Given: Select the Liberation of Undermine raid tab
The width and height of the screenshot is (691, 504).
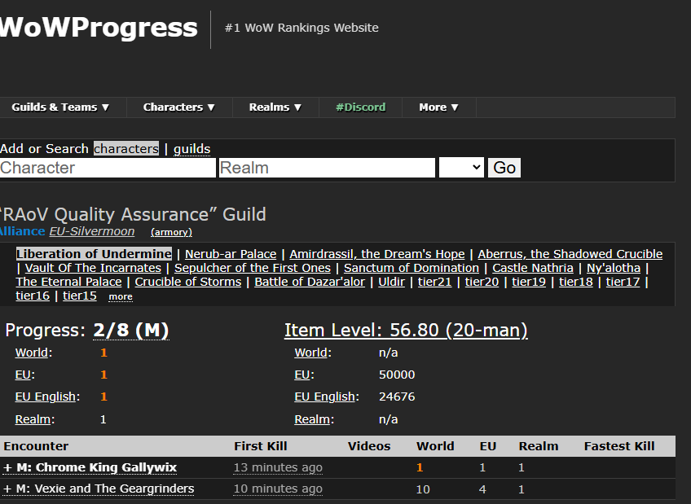Looking at the screenshot, I should (94, 254).
